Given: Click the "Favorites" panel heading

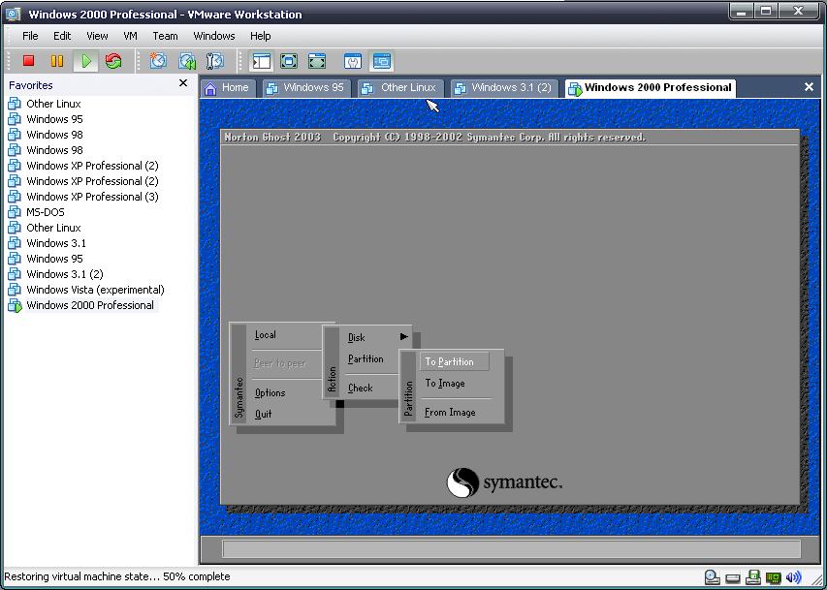Looking at the screenshot, I should coord(31,85).
